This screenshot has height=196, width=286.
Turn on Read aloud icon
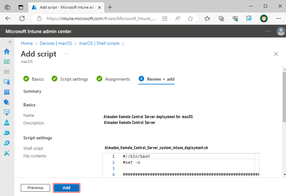[x=178, y=18]
